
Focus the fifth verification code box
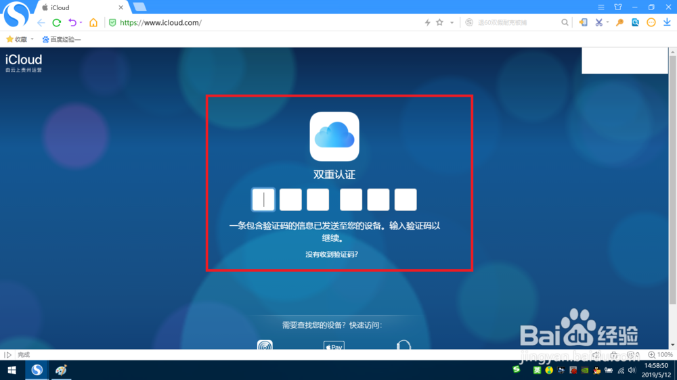(378, 199)
